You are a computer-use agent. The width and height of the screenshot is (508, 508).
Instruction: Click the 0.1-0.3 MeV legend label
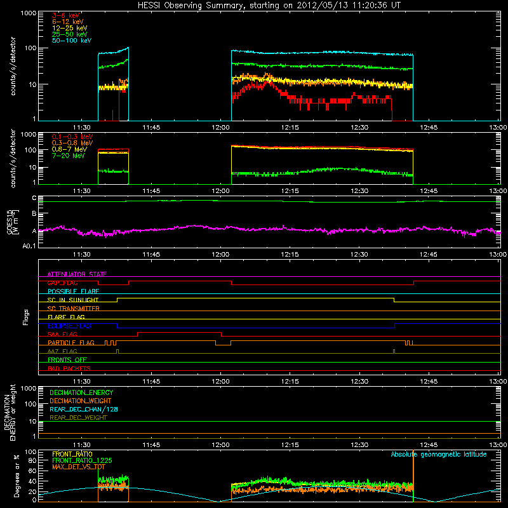(72, 137)
